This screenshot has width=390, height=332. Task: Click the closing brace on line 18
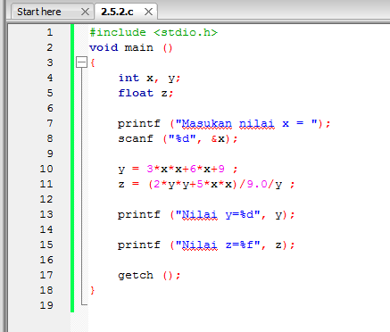click(x=93, y=290)
